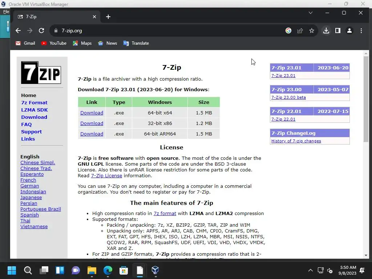Switch language to Persian
The image size is (372, 279).
(29, 203)
